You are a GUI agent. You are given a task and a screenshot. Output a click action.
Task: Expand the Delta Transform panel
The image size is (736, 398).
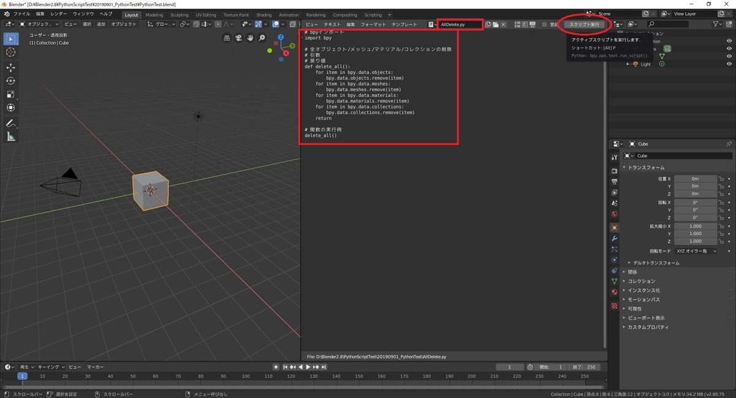pos(654,263)
